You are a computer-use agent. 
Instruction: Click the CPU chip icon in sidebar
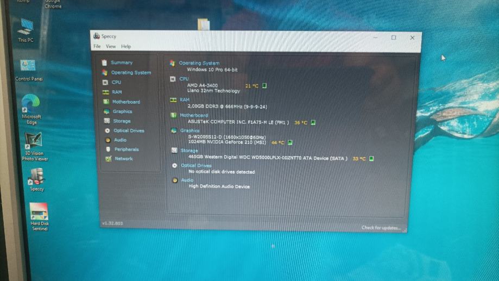105,83
